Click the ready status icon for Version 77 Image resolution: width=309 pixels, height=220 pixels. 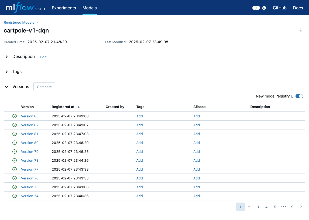click(x=15, y=169)
